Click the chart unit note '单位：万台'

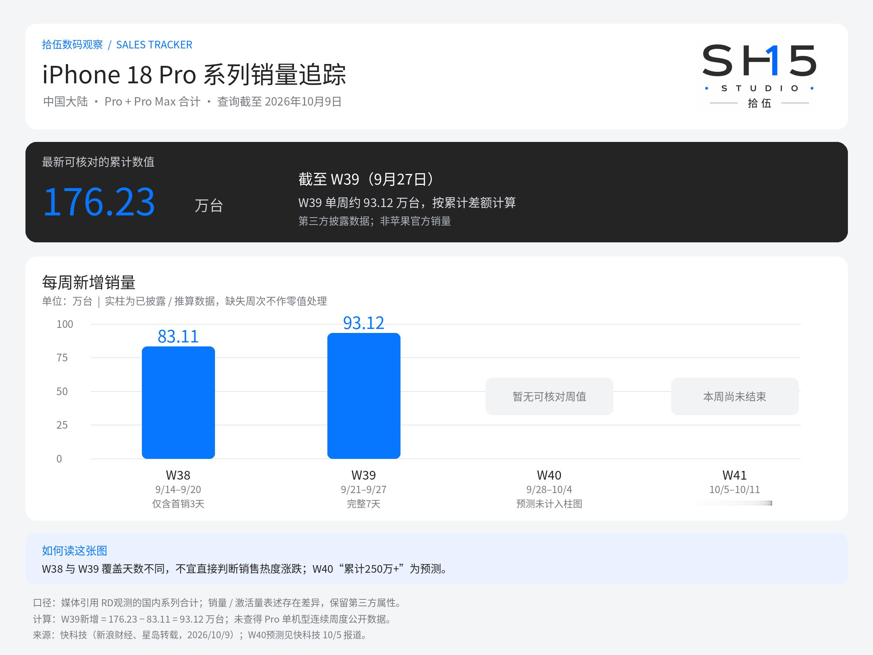pyautogui.click(x=67, y=301)
